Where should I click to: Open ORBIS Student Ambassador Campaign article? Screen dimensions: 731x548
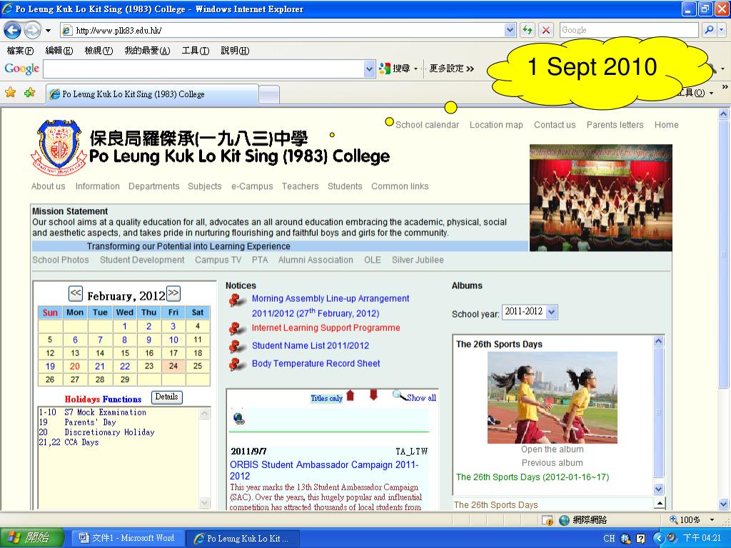tap(324, 471)
